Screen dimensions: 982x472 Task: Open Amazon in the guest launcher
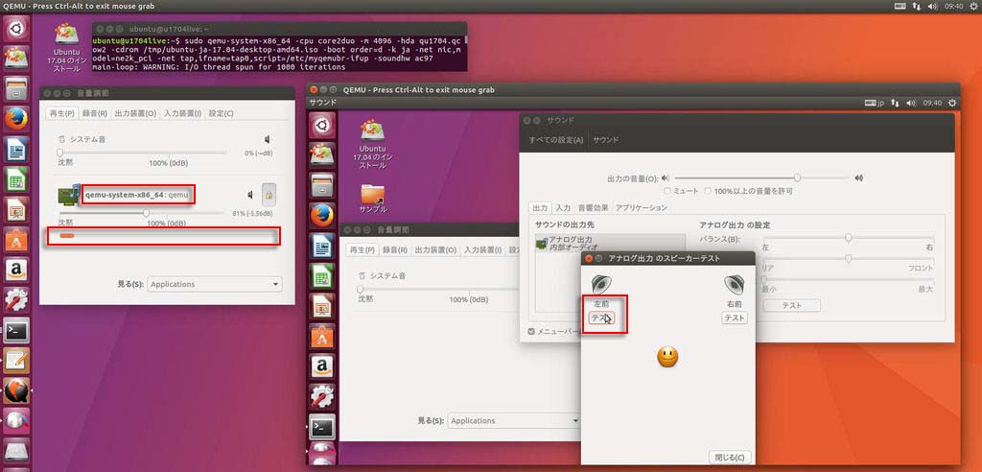322,366
